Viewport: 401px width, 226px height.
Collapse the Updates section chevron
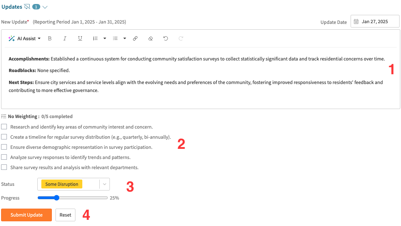pyautogui.click(x=45, y=7)
